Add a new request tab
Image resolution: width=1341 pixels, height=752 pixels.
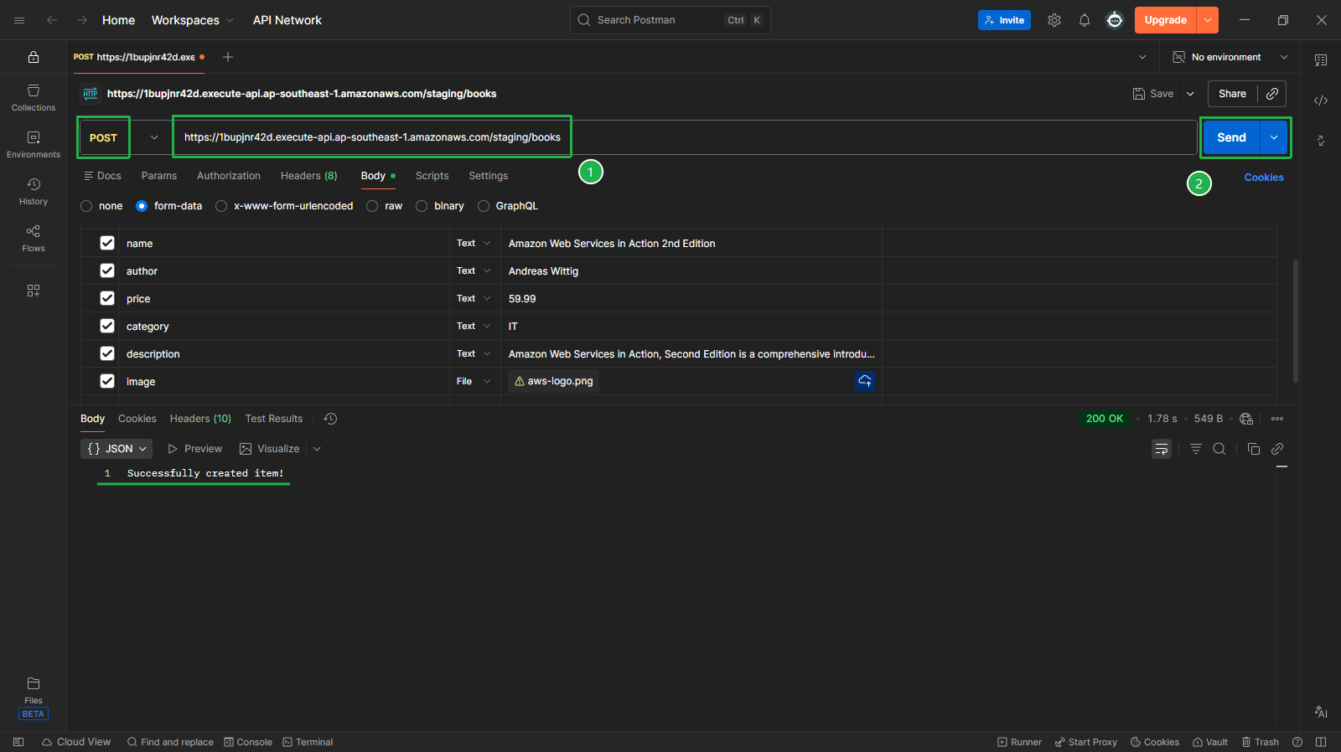click(x=228, y=57)
